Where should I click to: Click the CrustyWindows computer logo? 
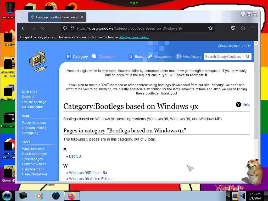pos(38,62)
